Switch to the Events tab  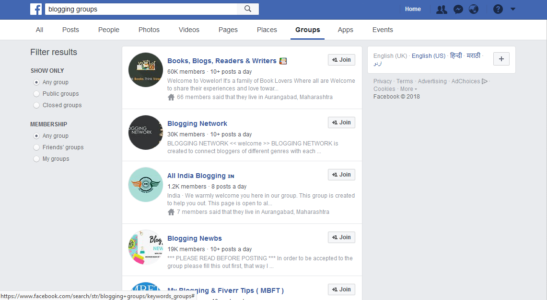click(383, 30)
